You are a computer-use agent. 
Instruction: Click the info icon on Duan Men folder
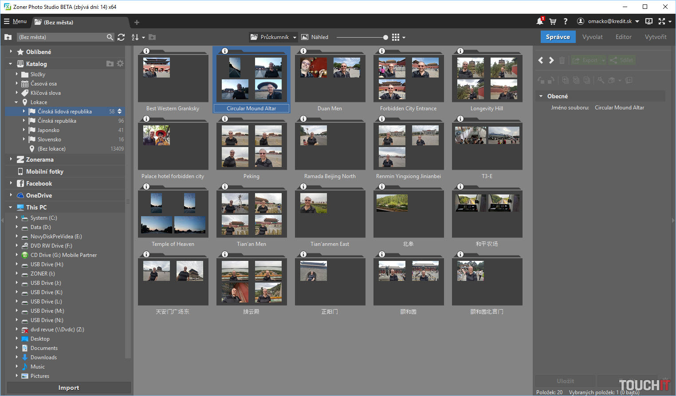[303, 51]
